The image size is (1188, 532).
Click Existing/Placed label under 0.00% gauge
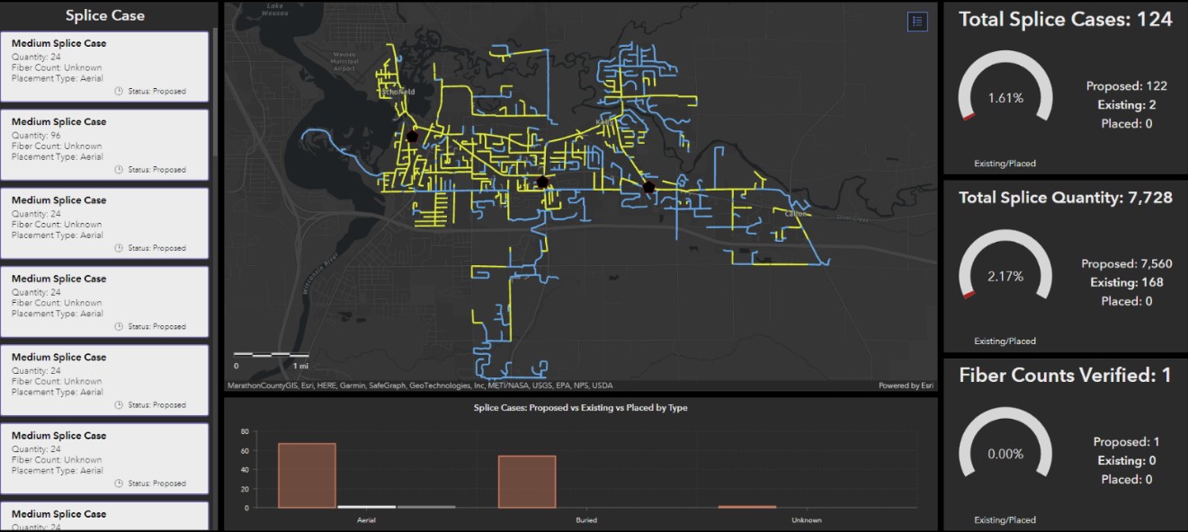click(1005, 519)
